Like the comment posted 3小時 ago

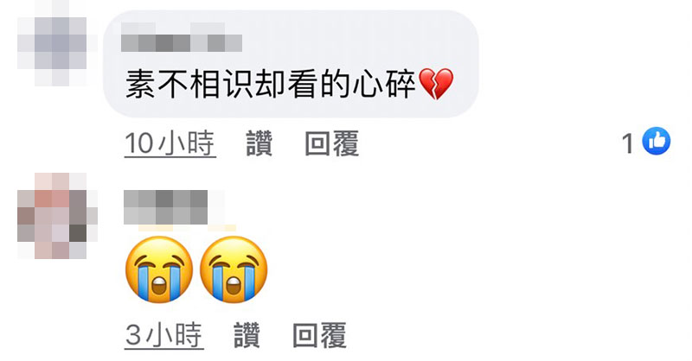tap(247, 335)
